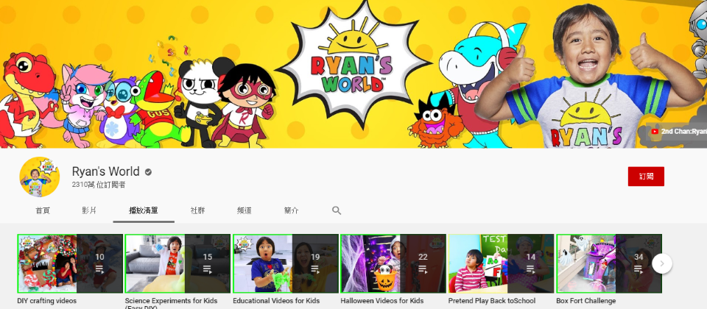Click the DIY crafting videos playlist thumbnail
The height and width of the screenshot is (309, 707).
70,263
